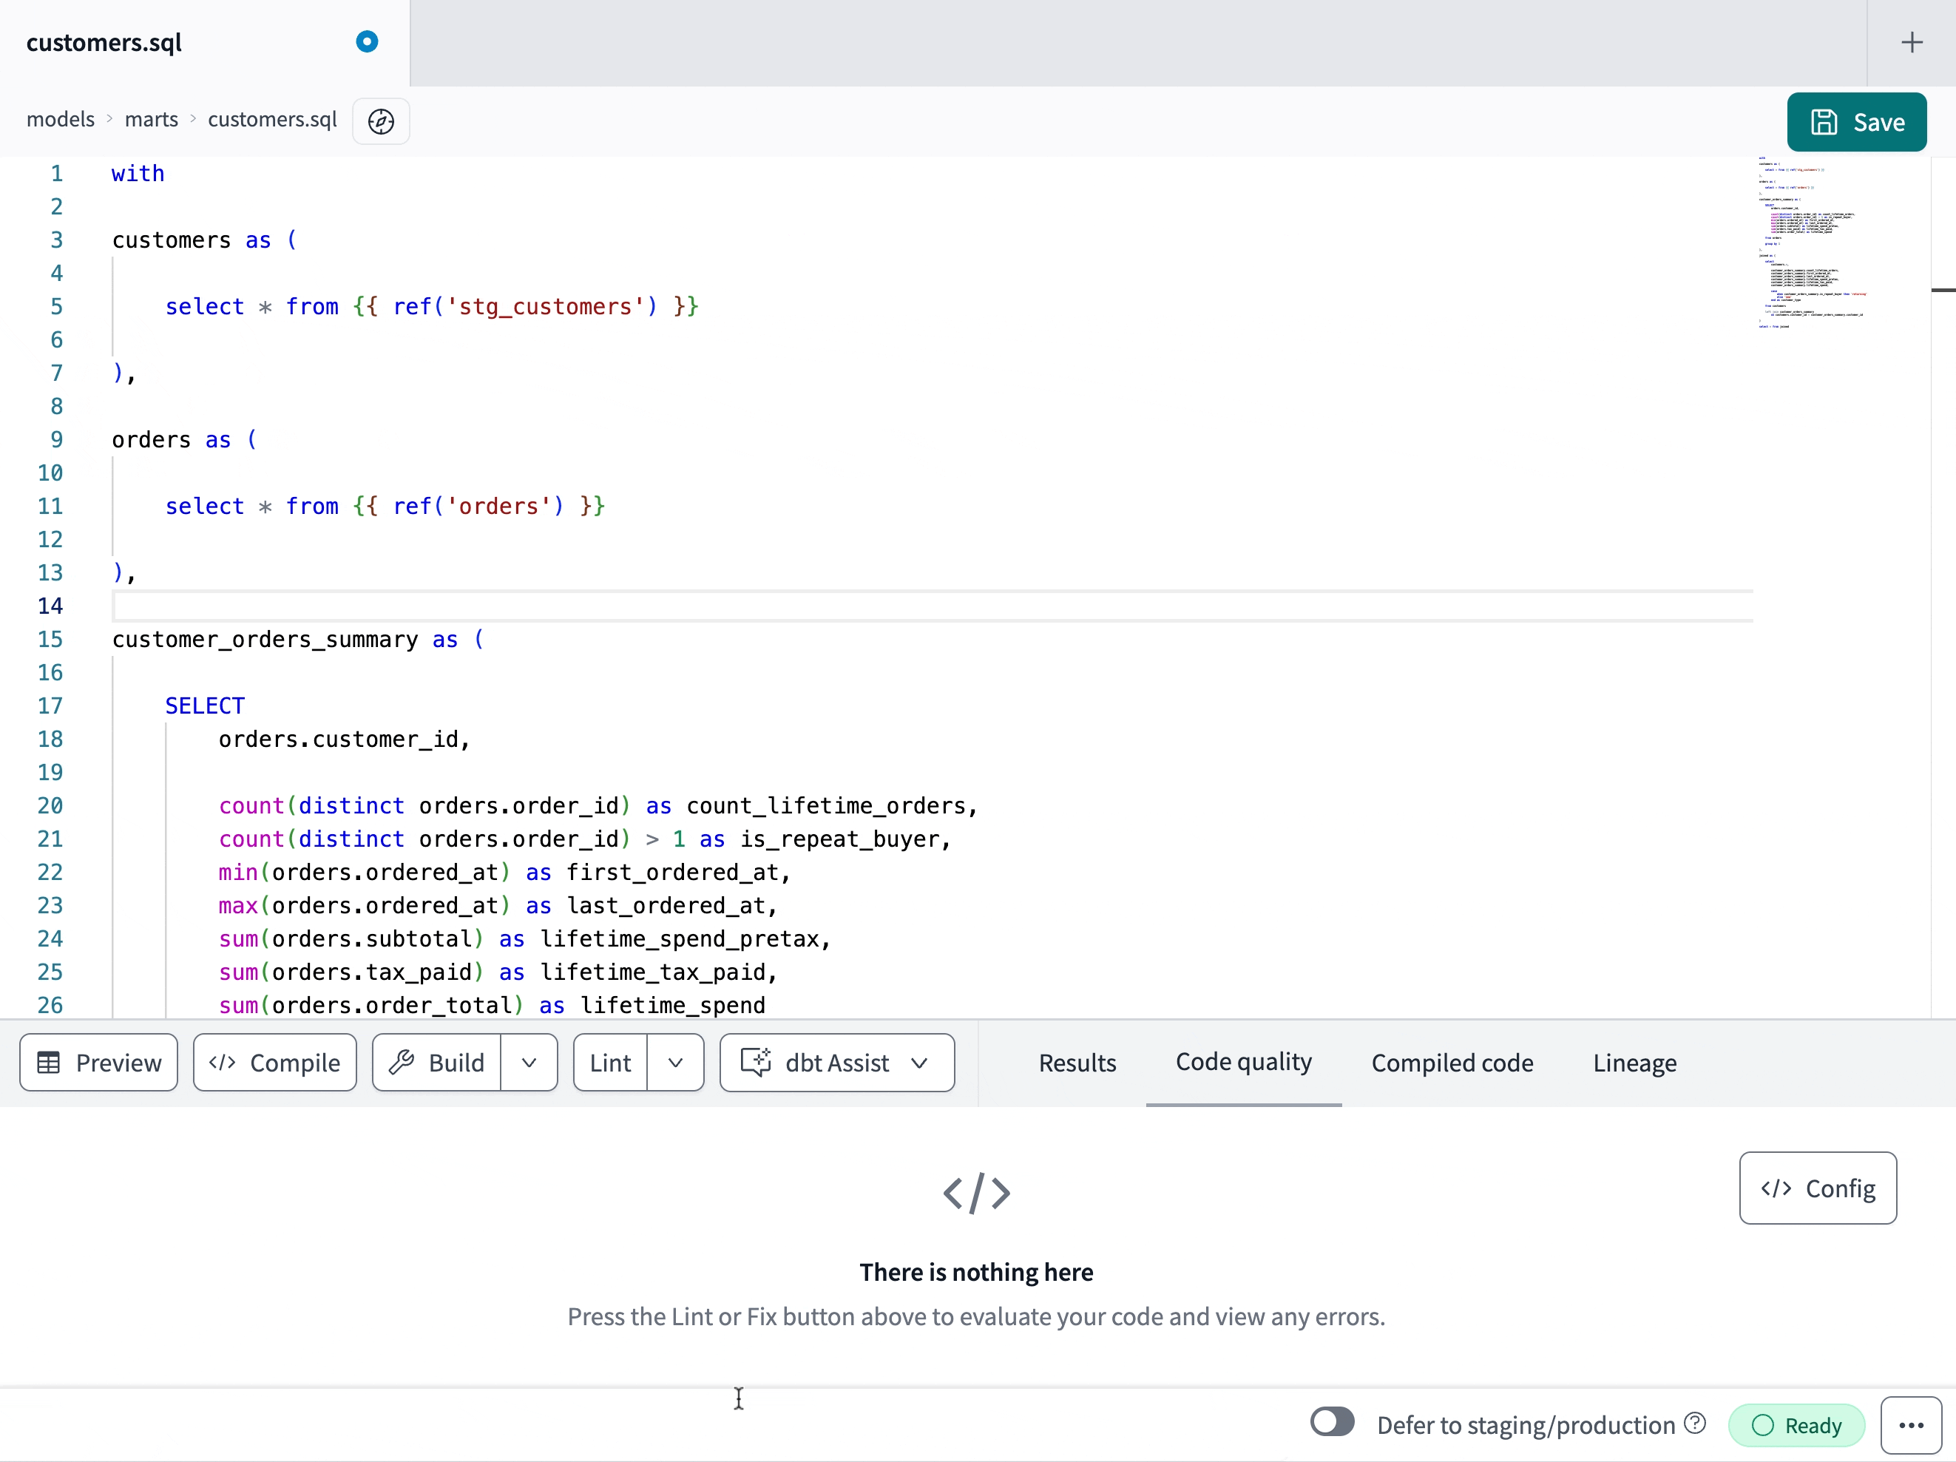
Task: Expand the Build dropdown arrow
Action: coord(528,1061)
